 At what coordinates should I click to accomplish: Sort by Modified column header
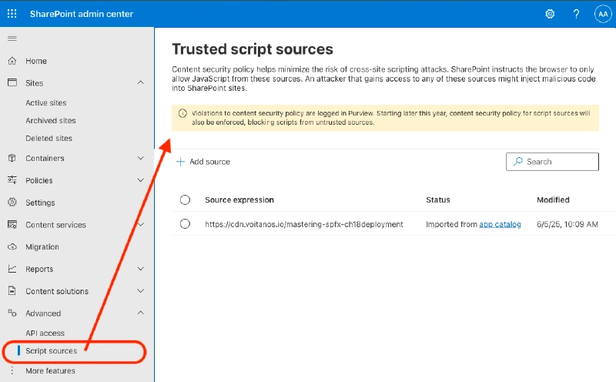(x=553, y=199)
